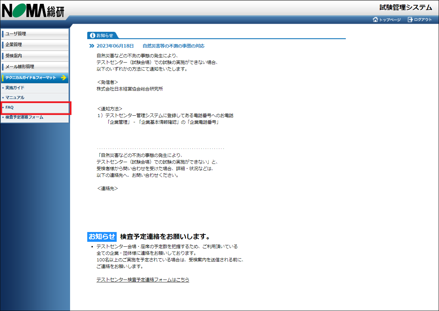Click the yellow arrow on テクニカルガイド&フォーマット
Viewport: 439px width, 311px height.
point(63,78)
